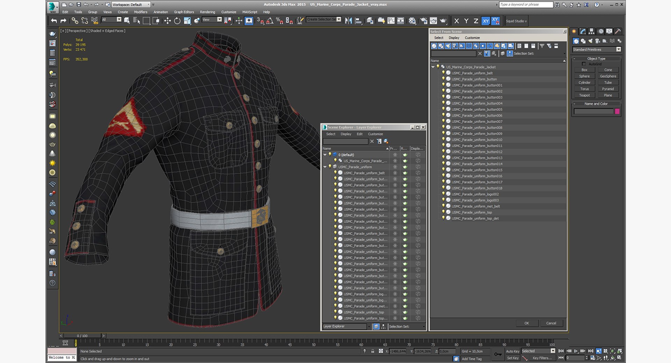Collapse the USMC_Parade_uniform layer in Layer Explorer
Screen dimensions: 671x363
(325, 167)
